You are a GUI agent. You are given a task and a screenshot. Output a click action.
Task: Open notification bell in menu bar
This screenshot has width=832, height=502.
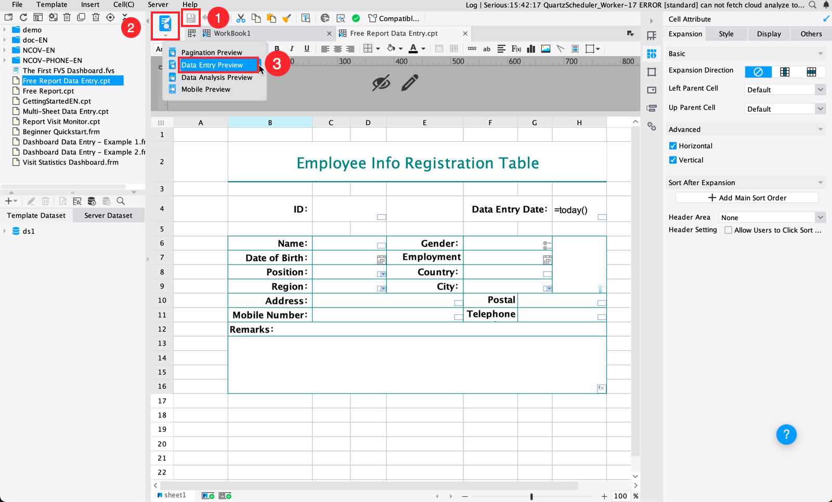pyautogui.click(x=826, y=5)
